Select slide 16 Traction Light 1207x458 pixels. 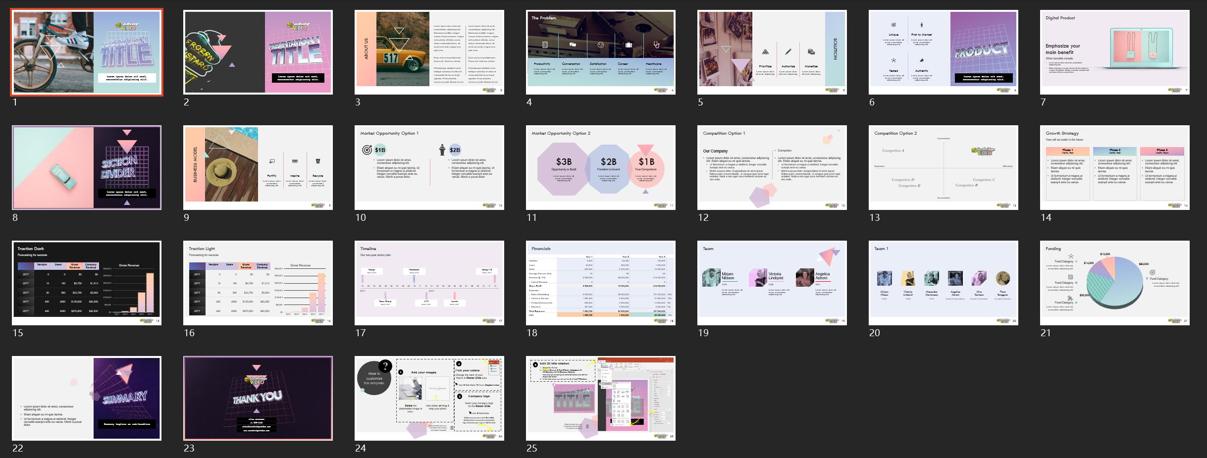click(x=258, y=283)
